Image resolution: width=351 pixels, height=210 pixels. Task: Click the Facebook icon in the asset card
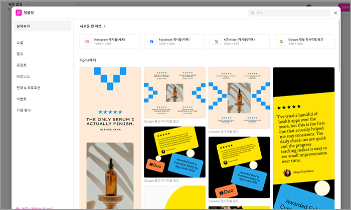(x=151, y=41)
